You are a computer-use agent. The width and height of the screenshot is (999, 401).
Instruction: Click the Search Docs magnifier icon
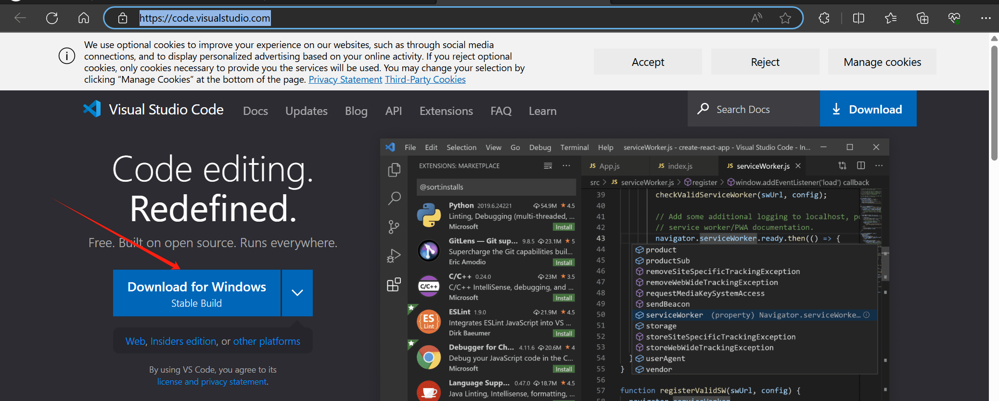pos(703,109)
